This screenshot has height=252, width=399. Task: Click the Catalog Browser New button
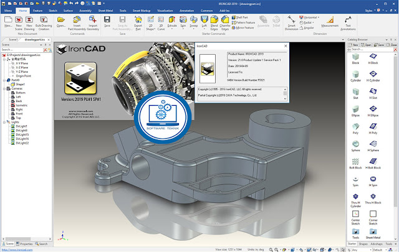coord(353,45)
